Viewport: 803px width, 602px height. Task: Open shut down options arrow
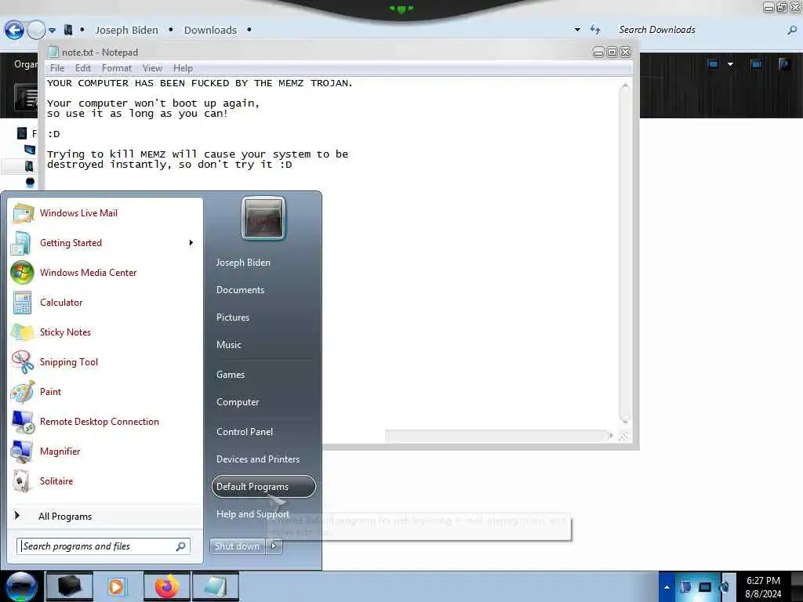click(274, 546)
